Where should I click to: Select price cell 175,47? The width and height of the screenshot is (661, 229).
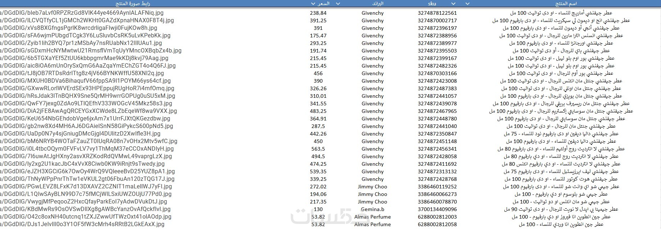click(318, 36)
